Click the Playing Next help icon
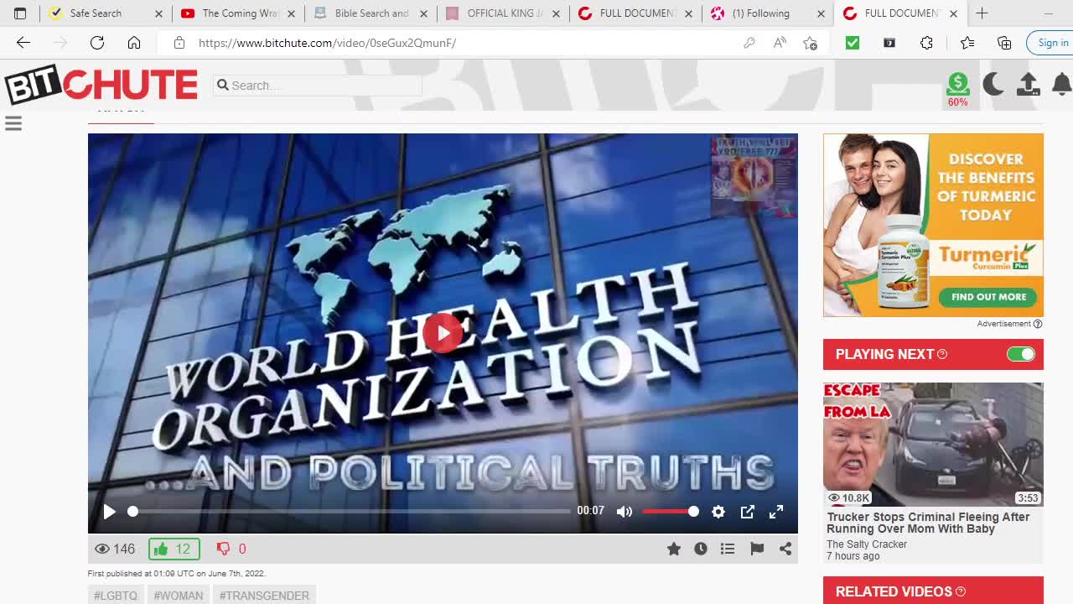This screenshot has height=604, width=1073. (x=942, y=354)
